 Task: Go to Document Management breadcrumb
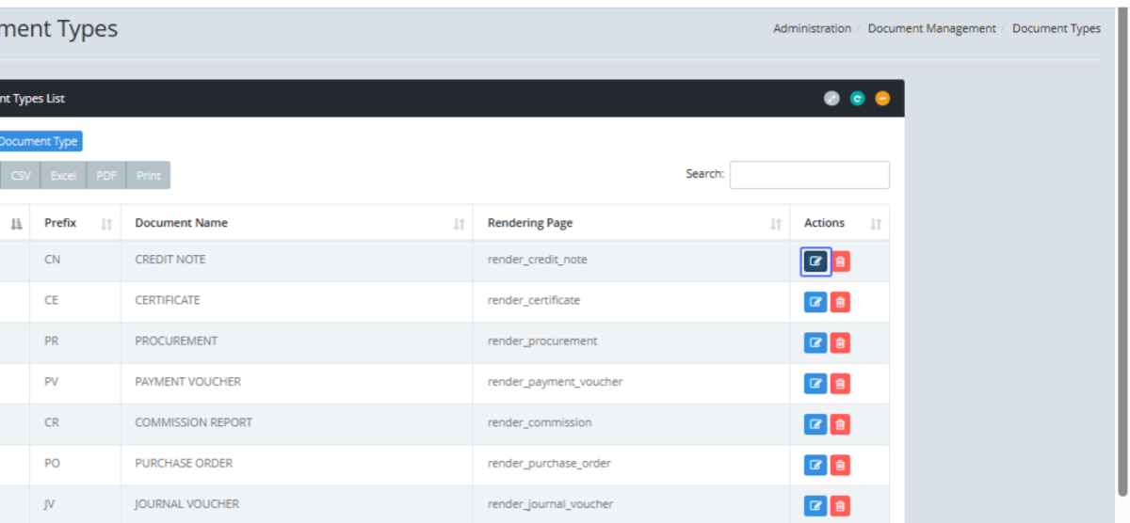[931, 29]
